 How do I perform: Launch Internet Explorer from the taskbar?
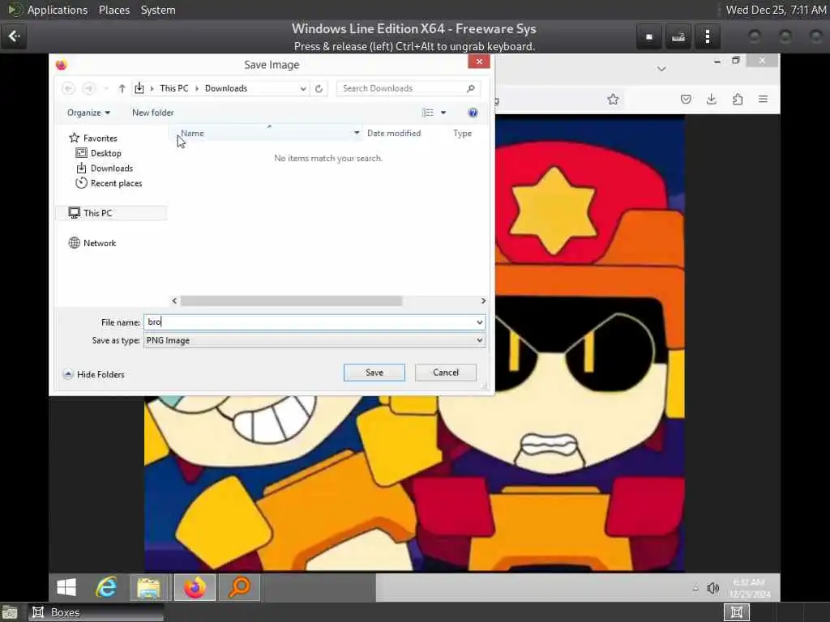(x=106, y=587)
